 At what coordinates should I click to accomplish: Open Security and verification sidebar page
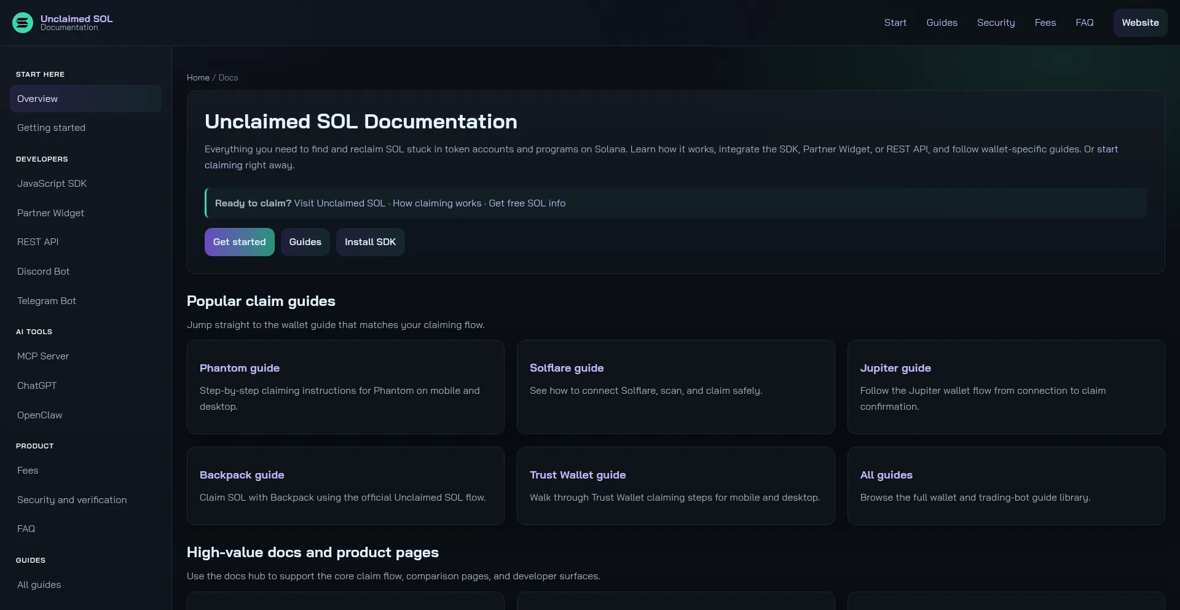pyautogui.click(x=85, y=500)
